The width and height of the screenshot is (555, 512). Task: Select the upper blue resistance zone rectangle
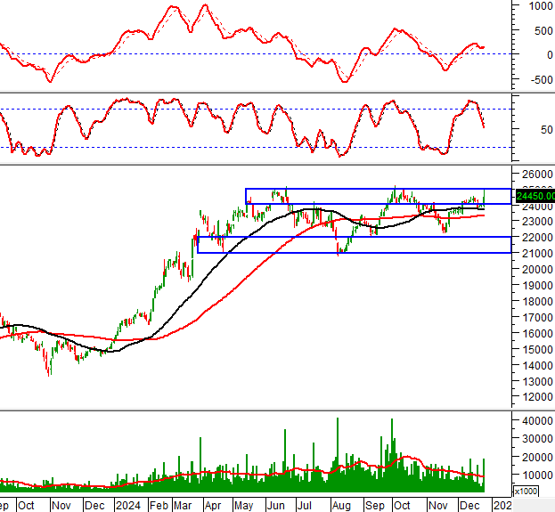pos(378,197)
